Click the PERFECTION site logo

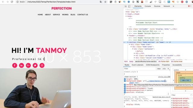(62, 8)
